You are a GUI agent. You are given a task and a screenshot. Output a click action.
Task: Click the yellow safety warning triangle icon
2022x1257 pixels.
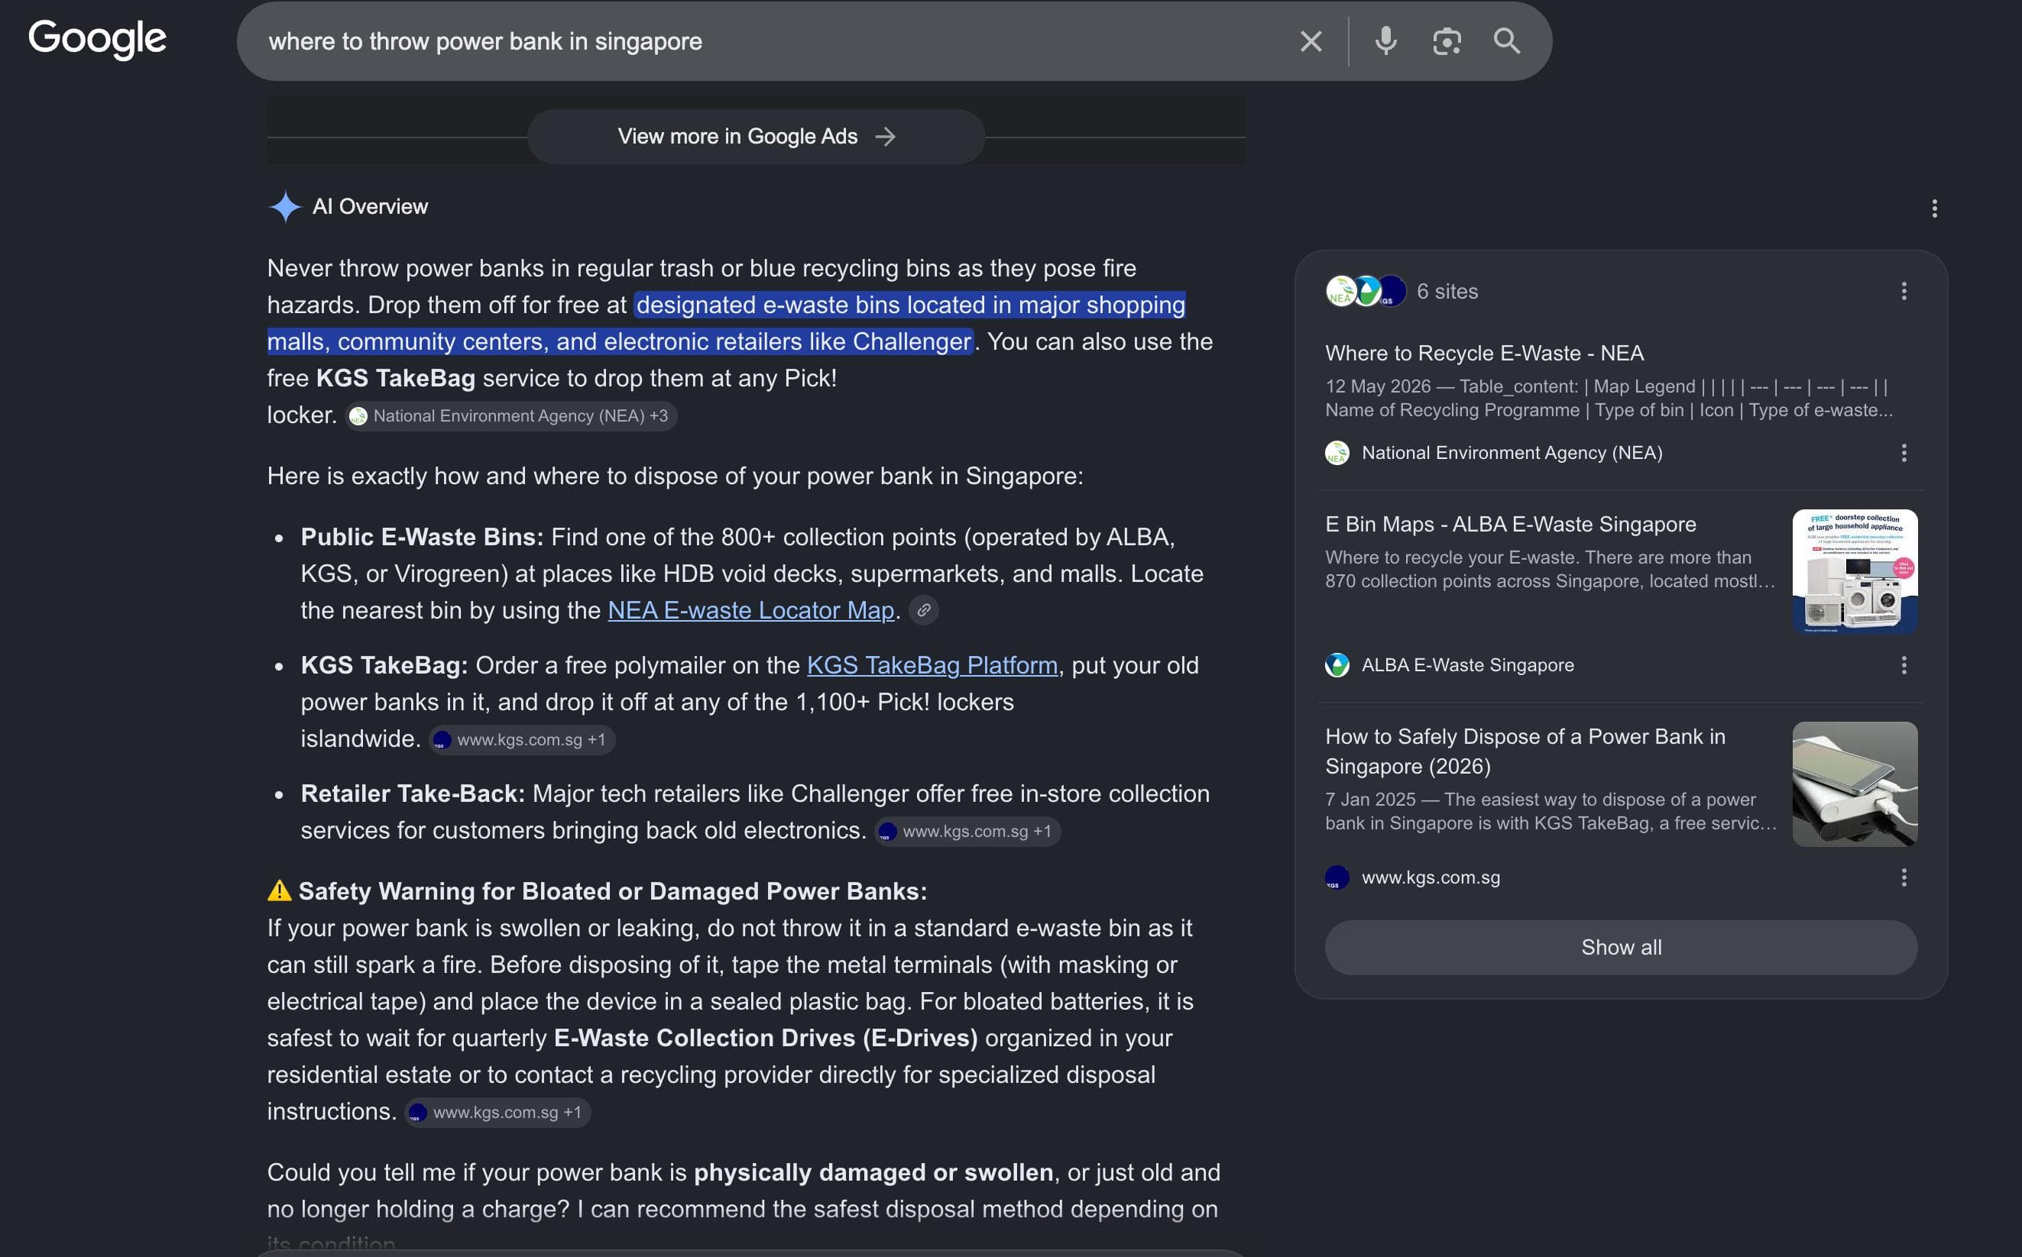[280, 890]
